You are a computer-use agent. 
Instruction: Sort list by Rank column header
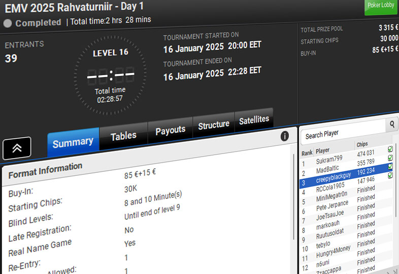307,153
